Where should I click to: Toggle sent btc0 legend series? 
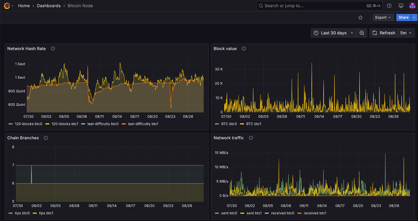[229, 213]
